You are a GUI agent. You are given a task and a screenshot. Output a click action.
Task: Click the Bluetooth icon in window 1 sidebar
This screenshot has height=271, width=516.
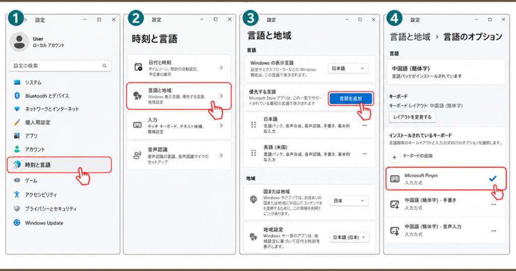(x=17, y=96)
